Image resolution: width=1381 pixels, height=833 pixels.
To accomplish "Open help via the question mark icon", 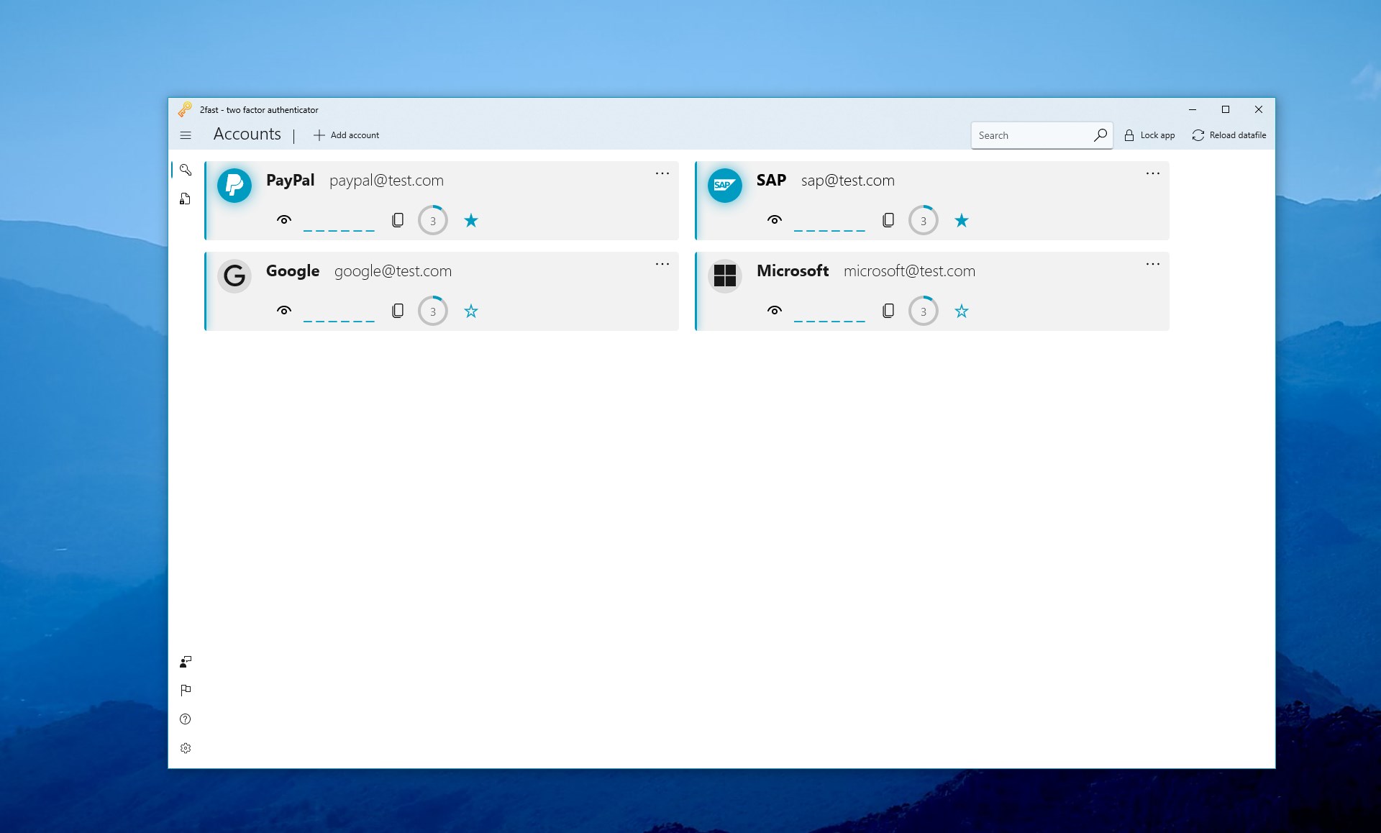I will point(186,719).
